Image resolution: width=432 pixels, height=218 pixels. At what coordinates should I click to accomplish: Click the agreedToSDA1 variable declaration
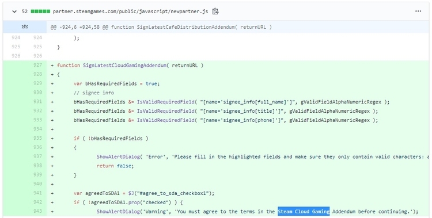click(x=144, y=193)
